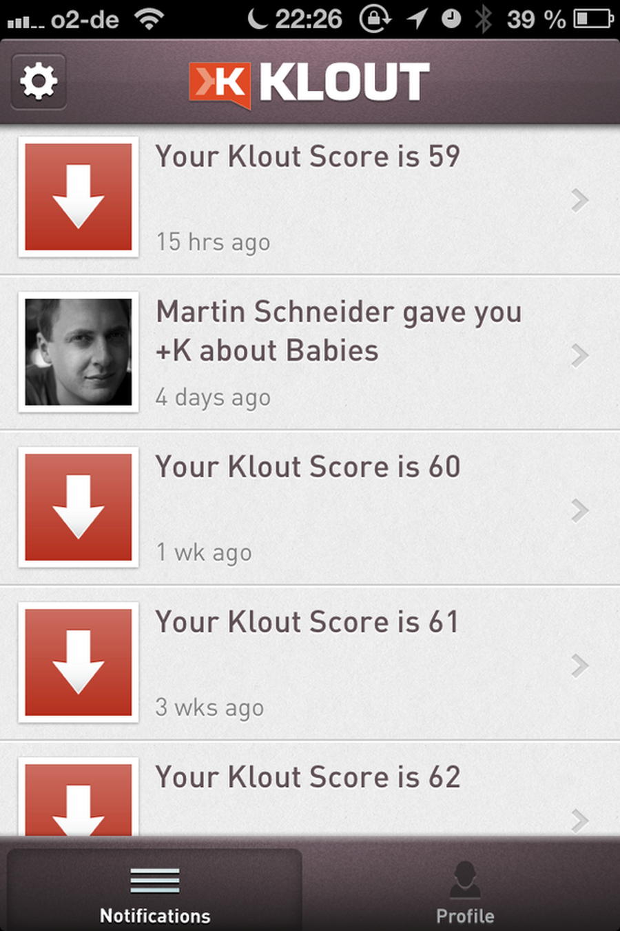The image size is (620, 931).
Task: Expand the Score 60 notification chevron
Action: 579,511
